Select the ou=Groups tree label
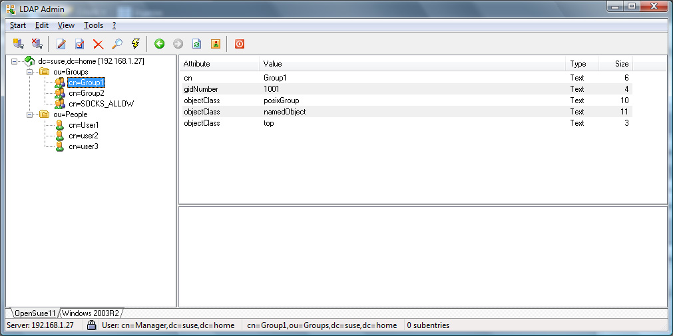The image size is (673, 336). 71,72
